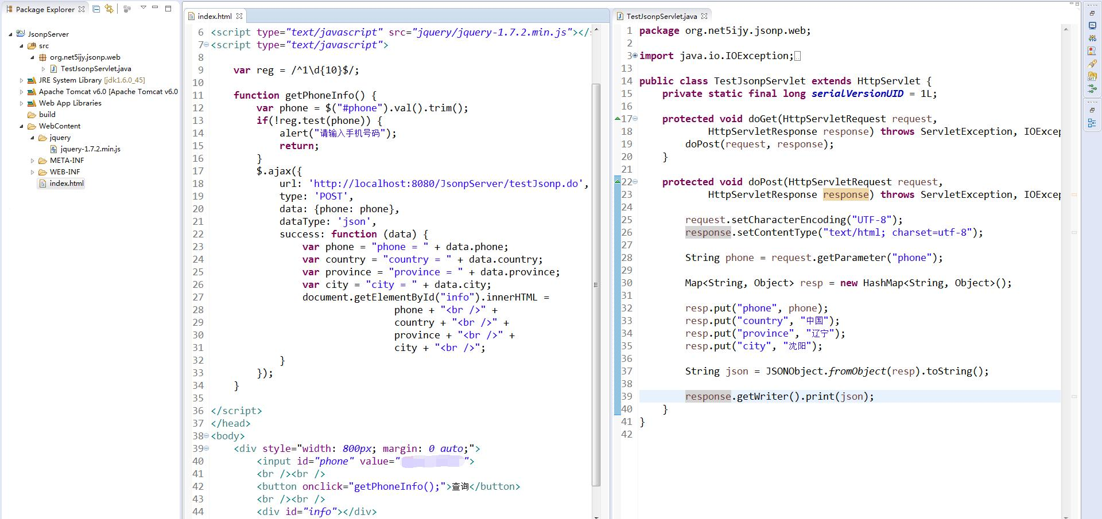Select jquery-1.7.2.min.js file in tree
Screen dimensions: 1102x519
[91, 149]
